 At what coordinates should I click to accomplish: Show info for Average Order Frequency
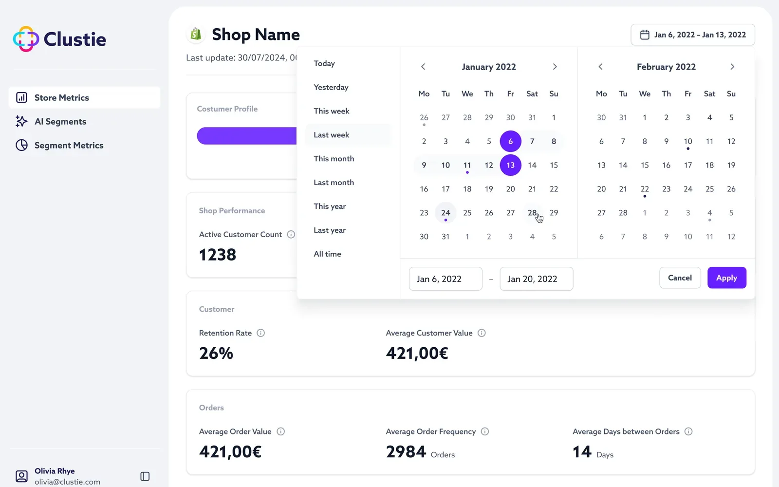click(x=485, y=431)
